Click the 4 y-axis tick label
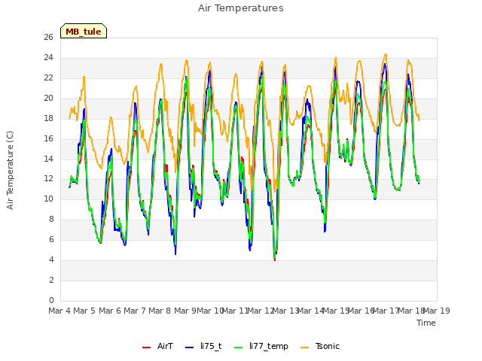 coord(51,259)
